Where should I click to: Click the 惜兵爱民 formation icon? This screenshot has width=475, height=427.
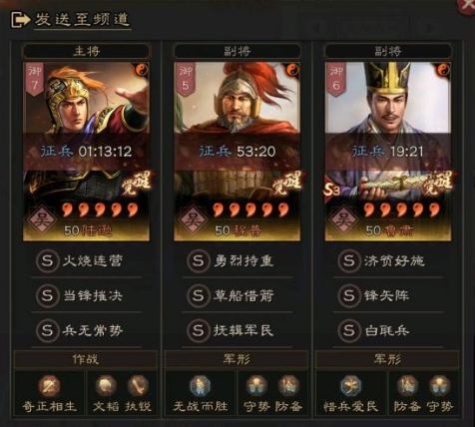351,386
